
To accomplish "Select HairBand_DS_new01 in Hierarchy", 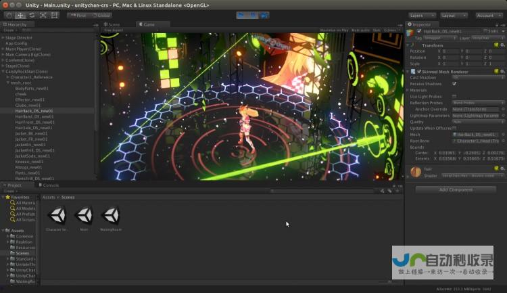I will pos(34,116).
